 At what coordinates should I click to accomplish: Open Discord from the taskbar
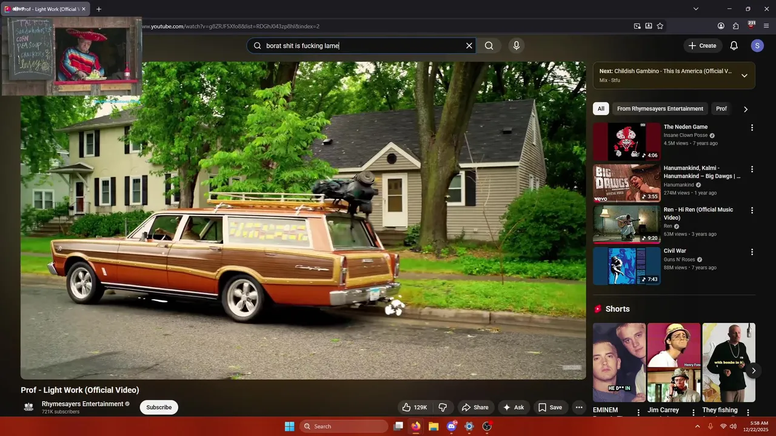point(452,426)
